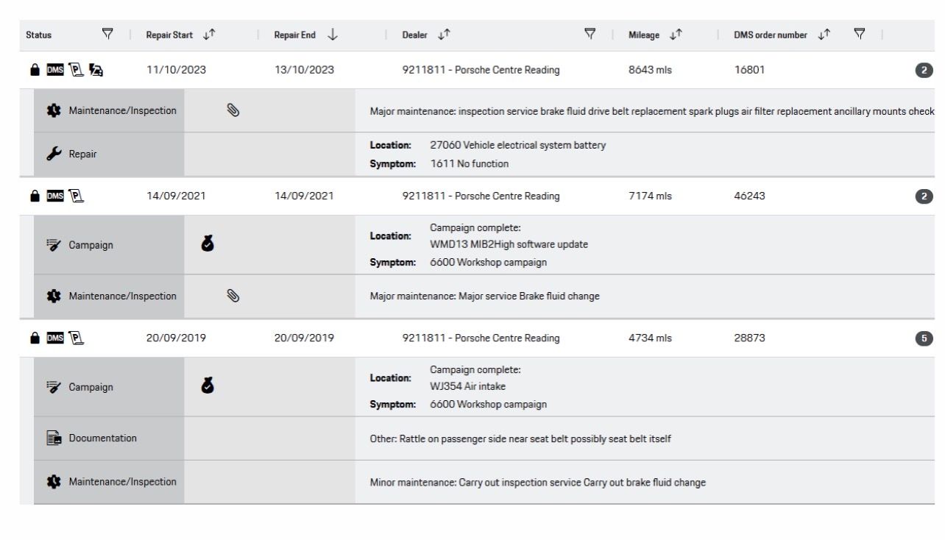Select the 14/09/2021 Porsche Centre Reading entry
The width and height of the screenshot is (945, 540).
[480, 196]
